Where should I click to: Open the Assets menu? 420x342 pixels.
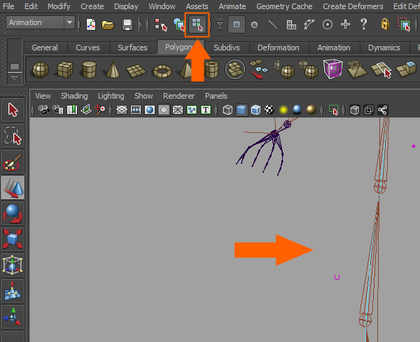[x=197, y=6]
